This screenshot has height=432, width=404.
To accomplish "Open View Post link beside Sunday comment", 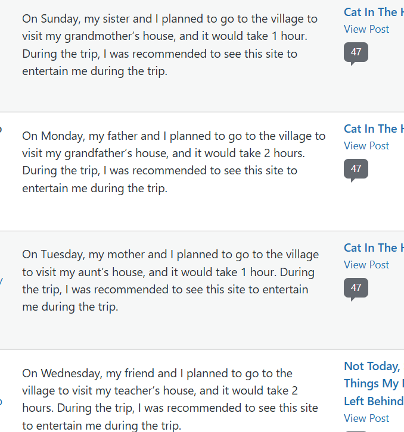I will pos(366,29).
